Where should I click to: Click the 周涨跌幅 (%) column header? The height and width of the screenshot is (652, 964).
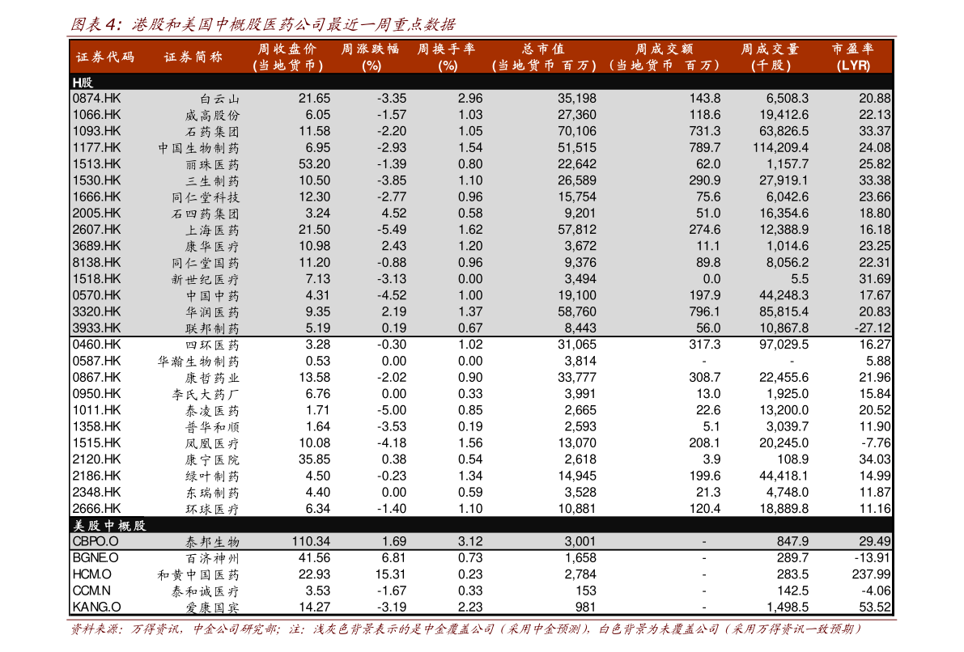tap(371, 57)
